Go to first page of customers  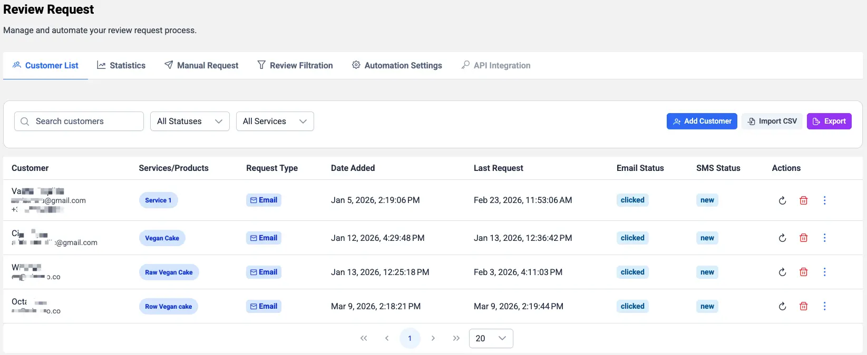click(x=364, y=338)
